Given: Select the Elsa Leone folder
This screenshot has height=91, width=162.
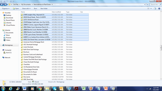Looking at the screenshot, I should 27,77.
